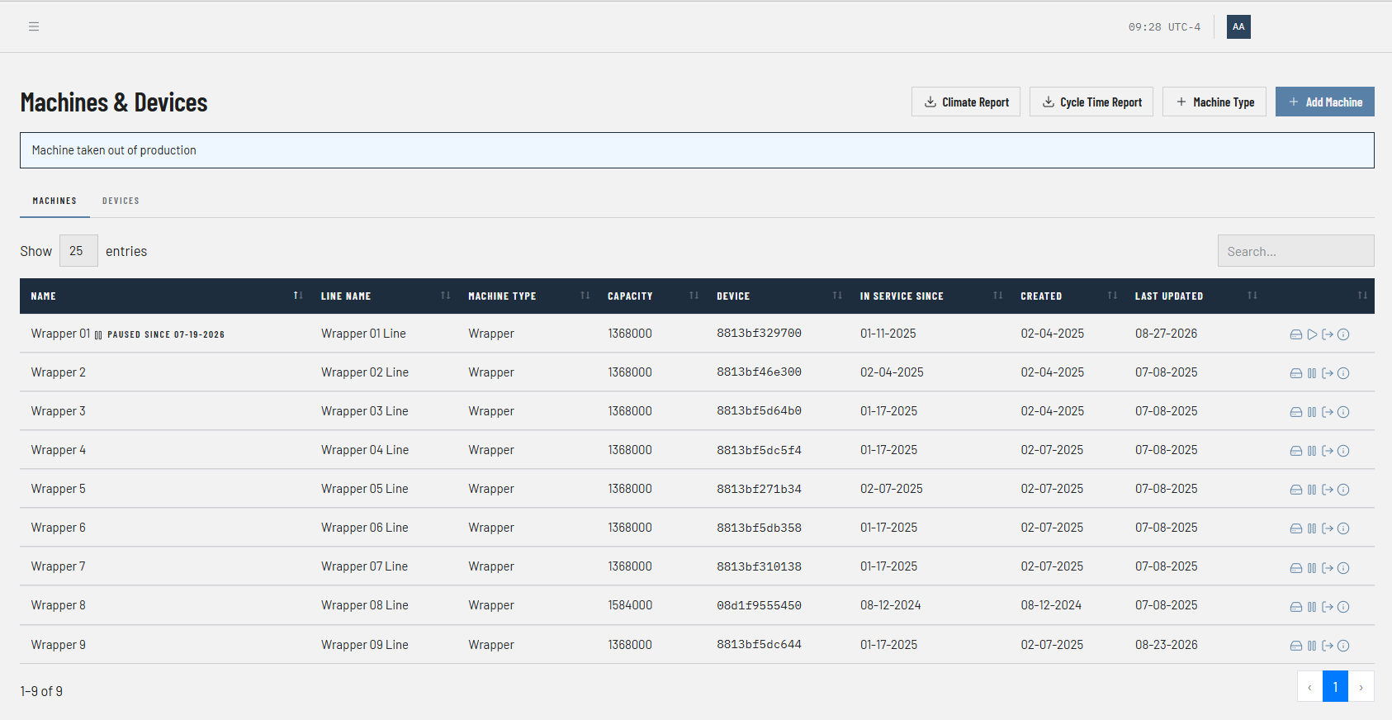Sort table by Machine Type column

(528, 296)
